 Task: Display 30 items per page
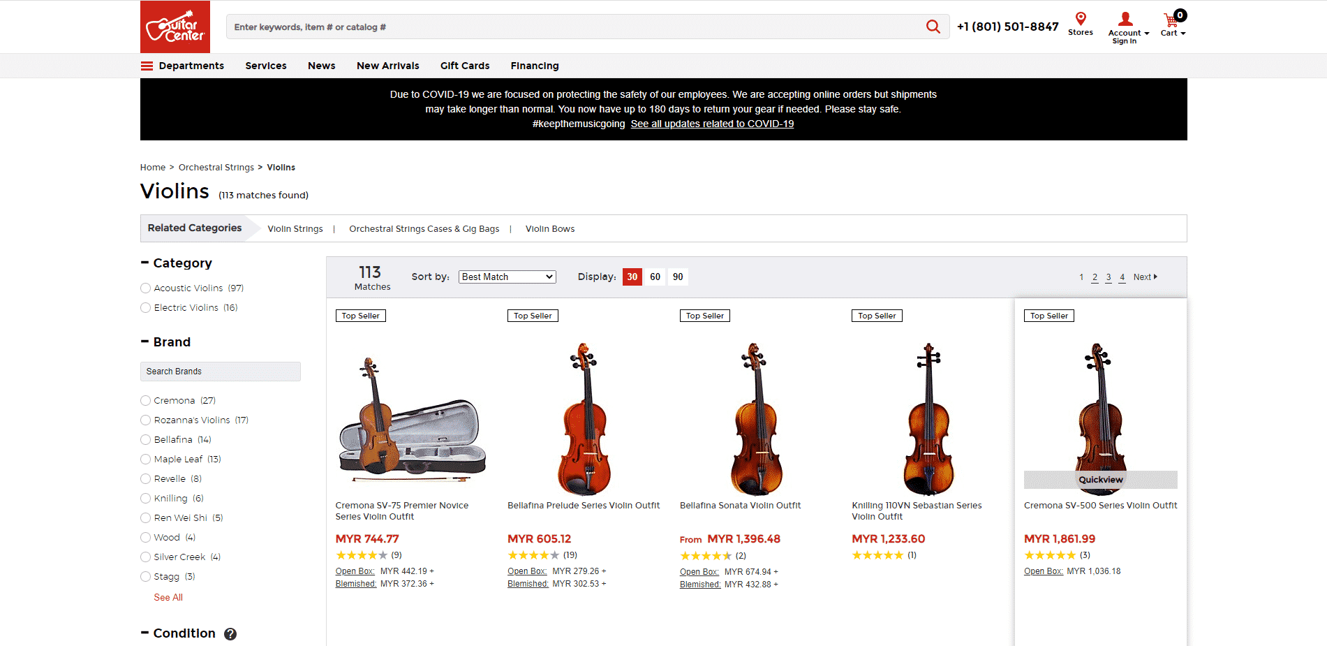[x=632, y=277]
